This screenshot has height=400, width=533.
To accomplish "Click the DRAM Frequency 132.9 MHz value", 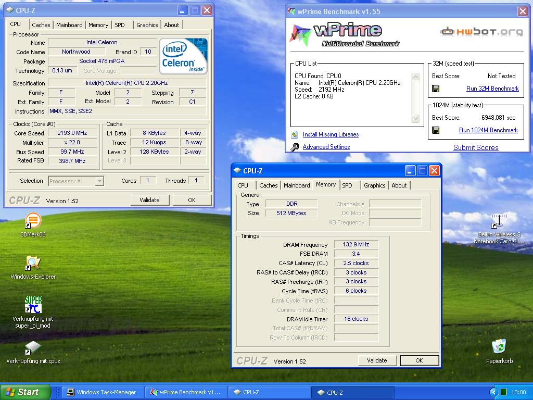I will click(x=356, y=244).
